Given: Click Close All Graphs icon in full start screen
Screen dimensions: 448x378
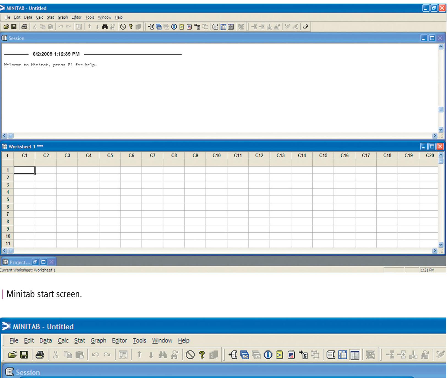Looking at the screenshot, I should (x=241, y=27).
